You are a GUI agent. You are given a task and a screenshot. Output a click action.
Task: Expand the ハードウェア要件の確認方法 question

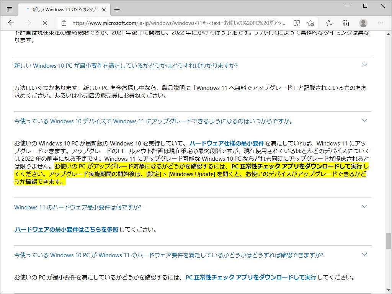point(364,255)
